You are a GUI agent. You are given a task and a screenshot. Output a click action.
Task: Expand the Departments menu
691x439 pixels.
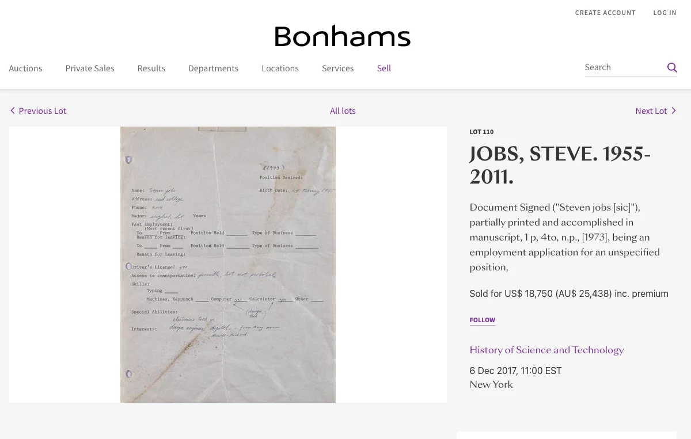click(213, 68)
